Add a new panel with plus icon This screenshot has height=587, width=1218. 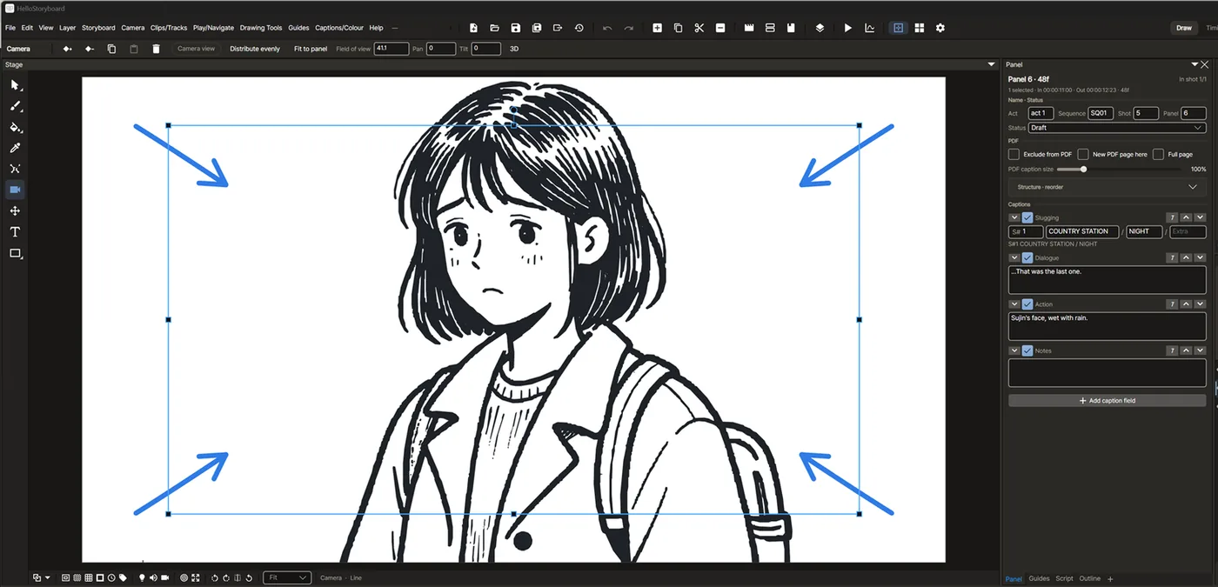[x=657, y=28]
